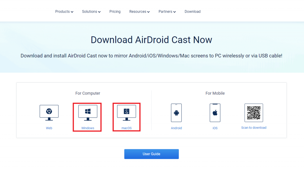
Task: Open the Resources dropdown
Action: tap(139, 12)
